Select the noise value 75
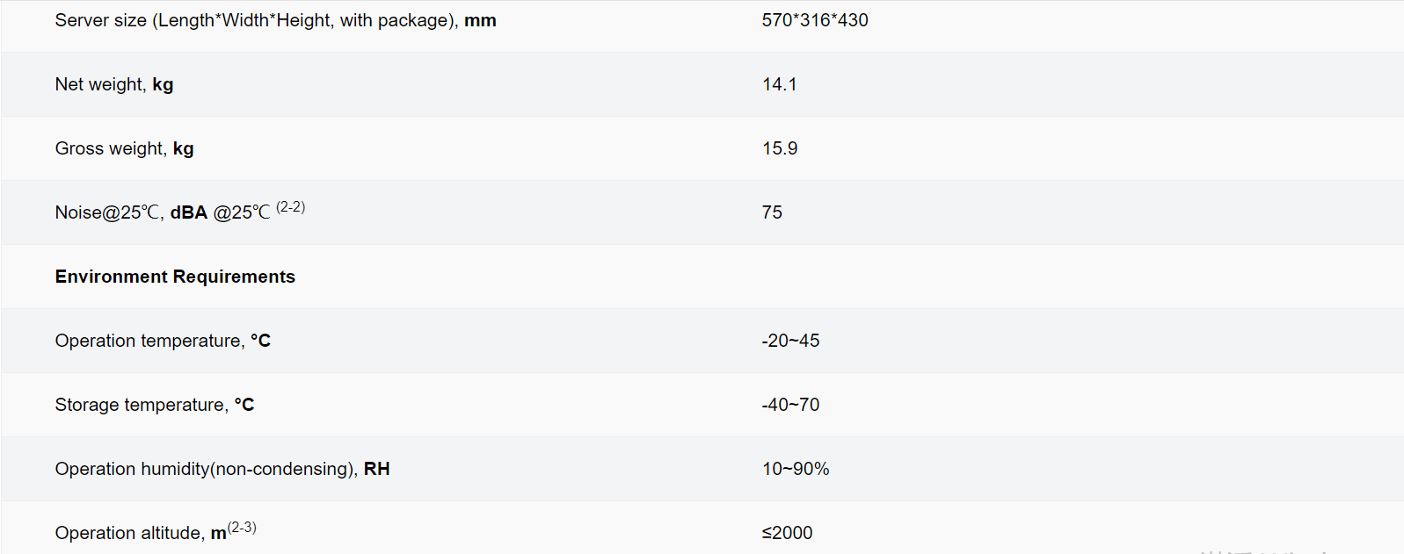The width and height of the screenshot is (1404, 554). click(772, 212)
